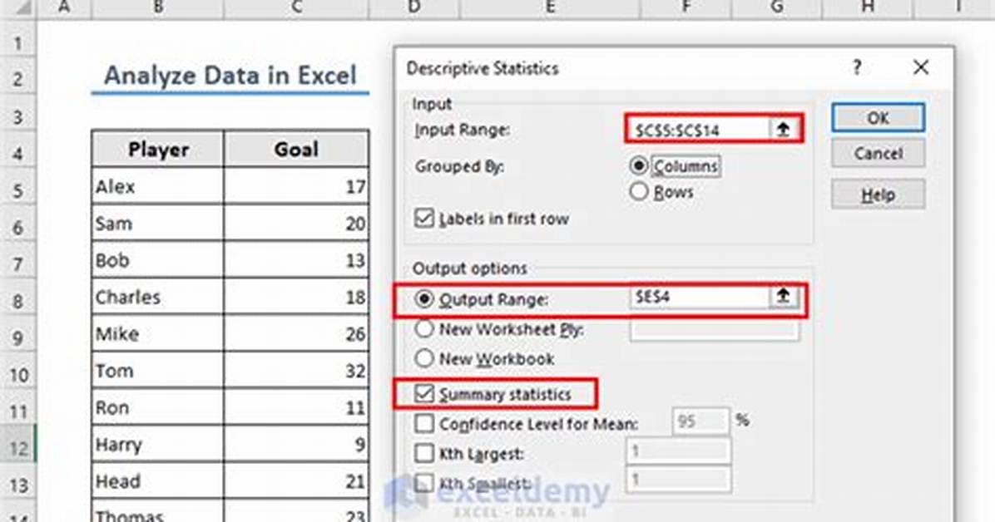
Task: Click the New Worksheet Ply text field
Action: (714, 330)
